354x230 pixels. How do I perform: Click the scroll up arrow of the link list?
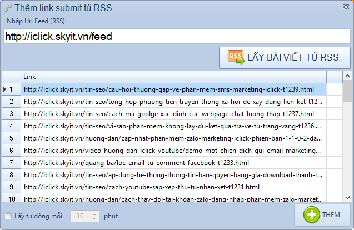coord(347,76)
